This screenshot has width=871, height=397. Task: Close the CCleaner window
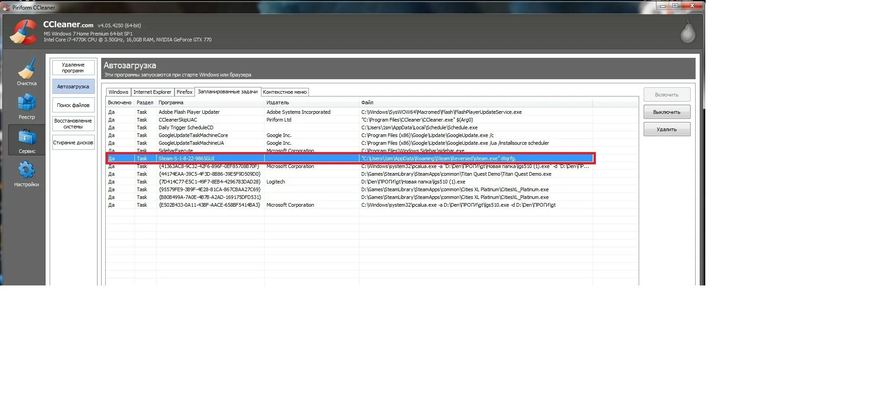click(x=692, y=6)
